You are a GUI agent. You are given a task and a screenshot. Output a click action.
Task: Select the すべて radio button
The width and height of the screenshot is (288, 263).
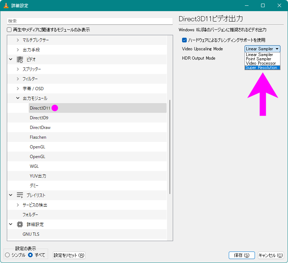coord(30,255)
